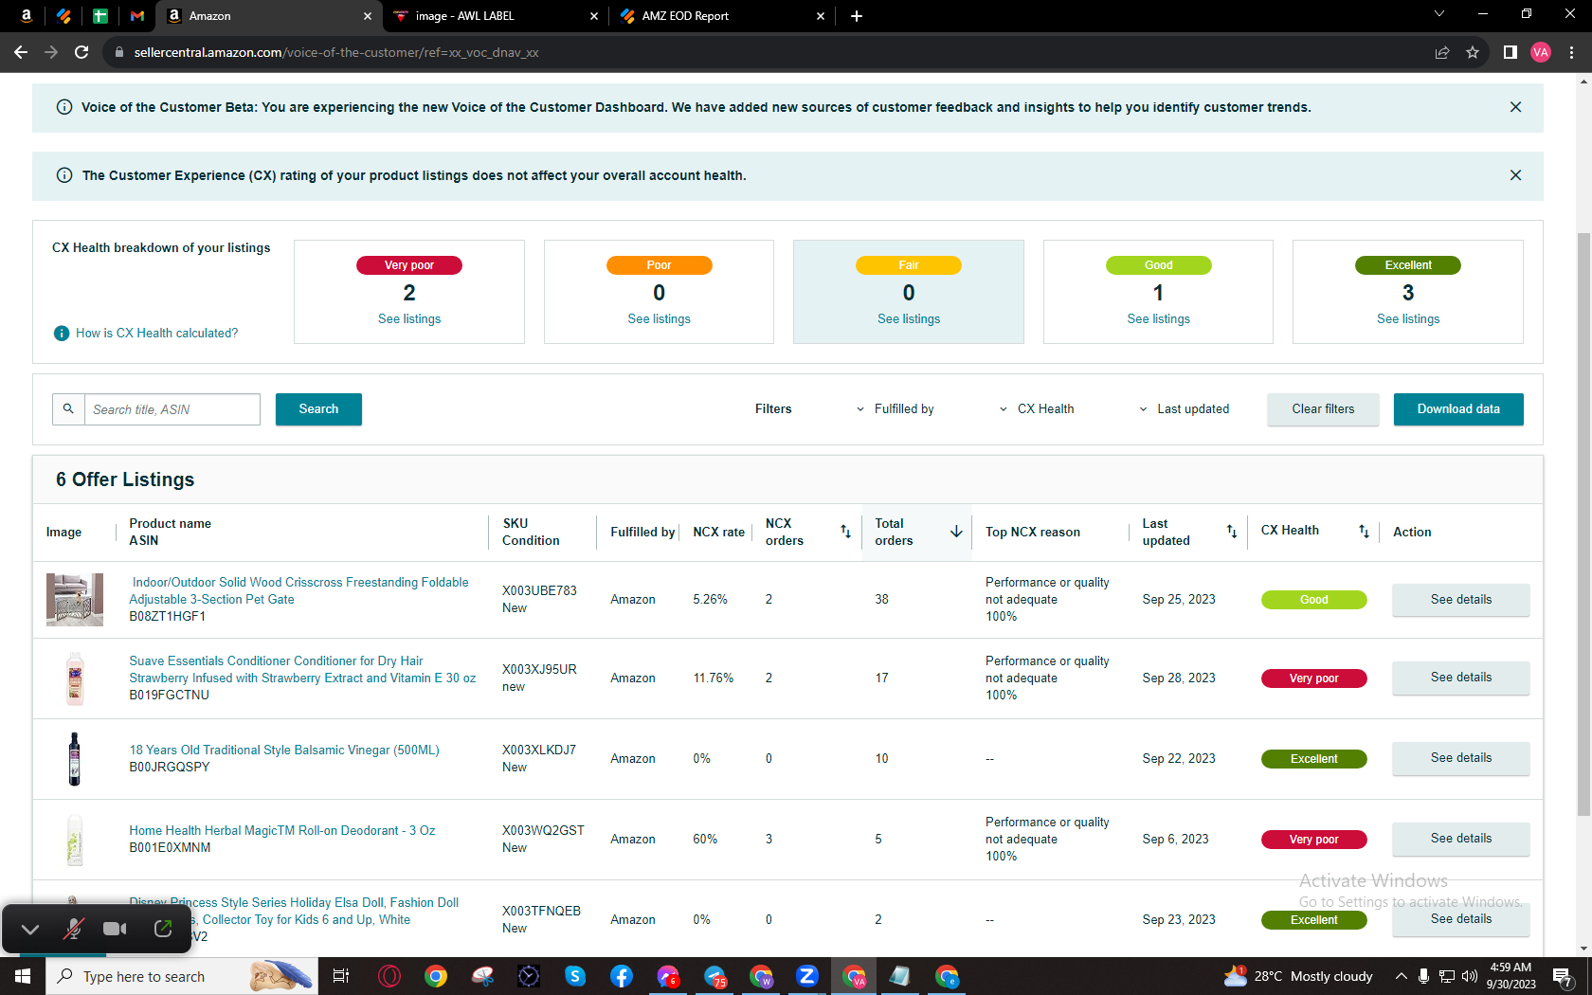Click the Search title, ASIN input field
The image size is (1592, 995).
click(172, 409)
